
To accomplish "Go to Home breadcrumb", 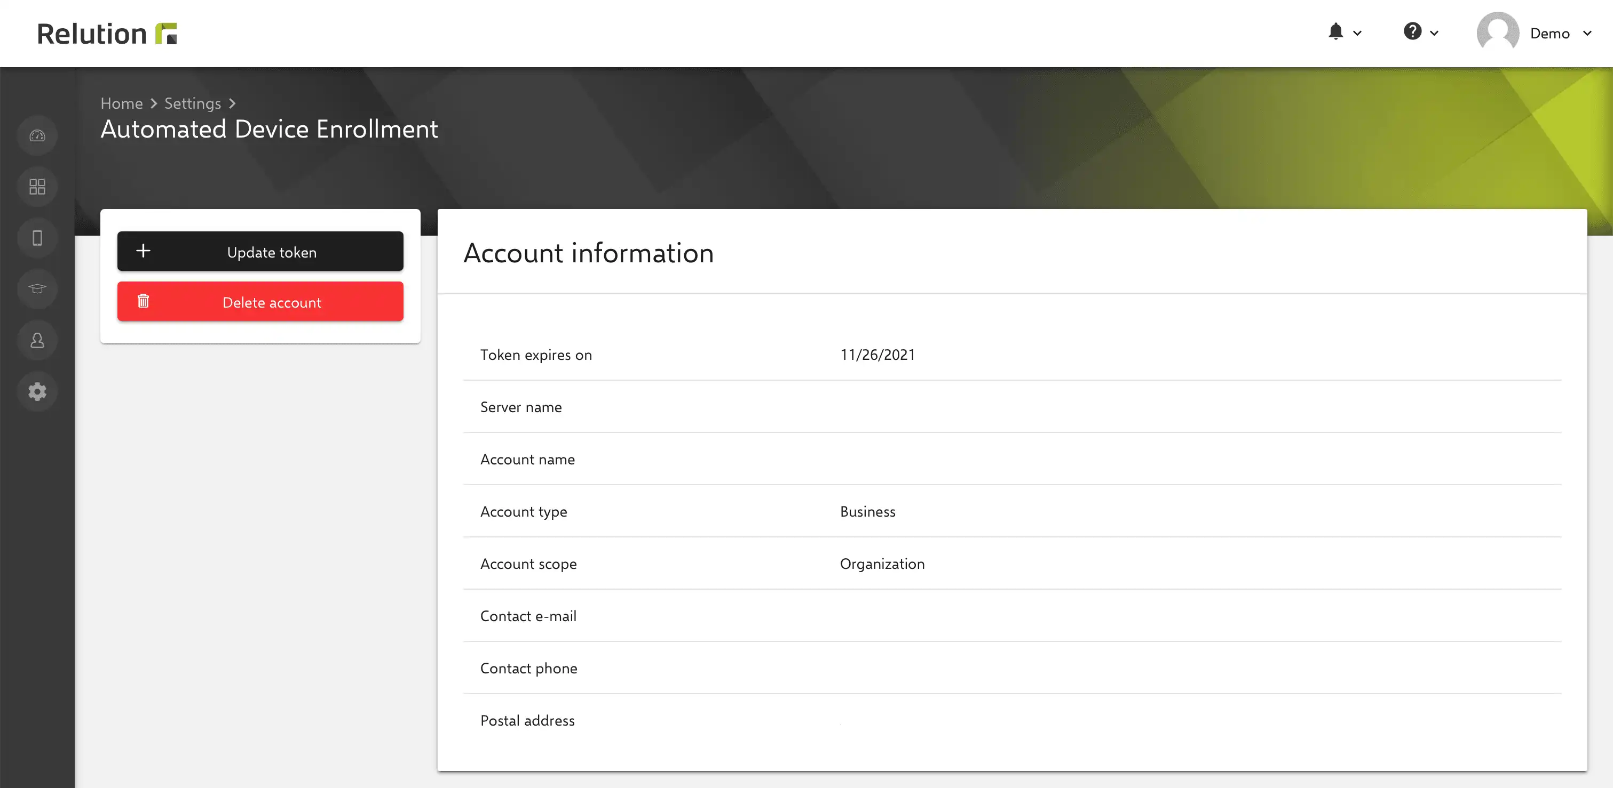I will pyautogui.click(x=122, y=103).
